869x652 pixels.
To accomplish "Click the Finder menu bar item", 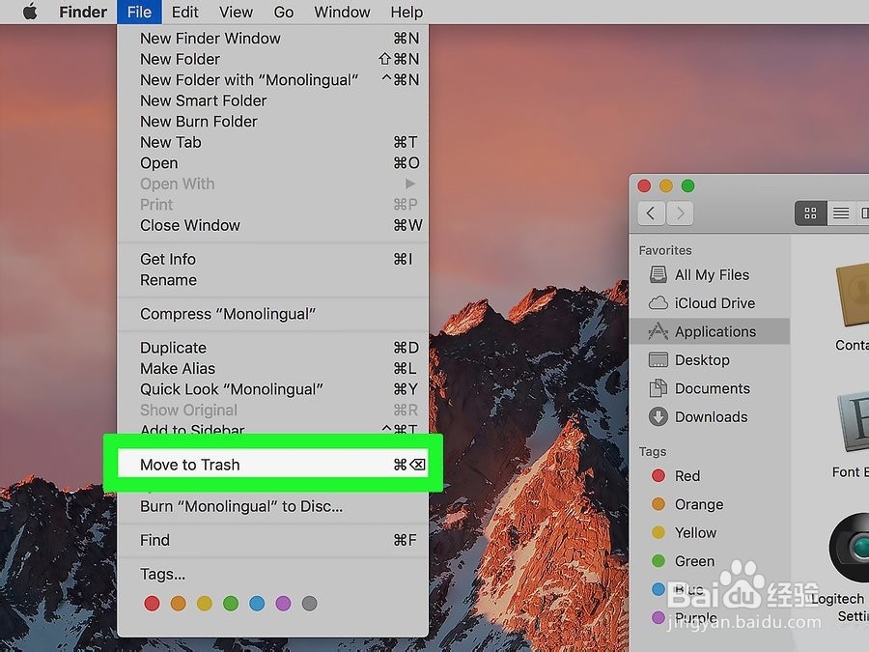I will [x=83, y=12].
